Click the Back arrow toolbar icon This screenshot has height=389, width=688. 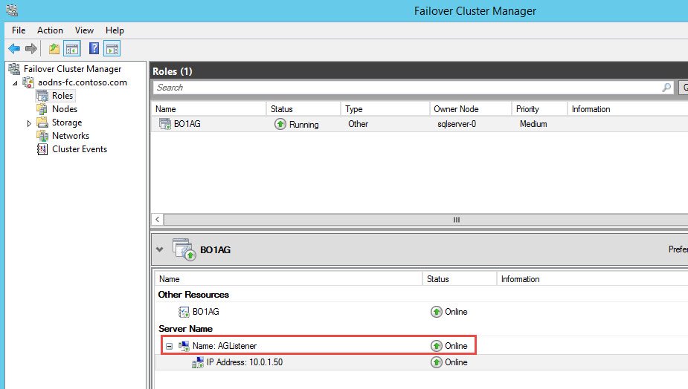14,49
